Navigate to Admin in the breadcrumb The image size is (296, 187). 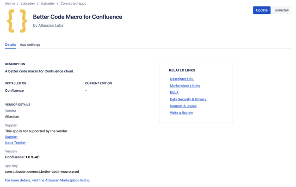coord(10,3)
